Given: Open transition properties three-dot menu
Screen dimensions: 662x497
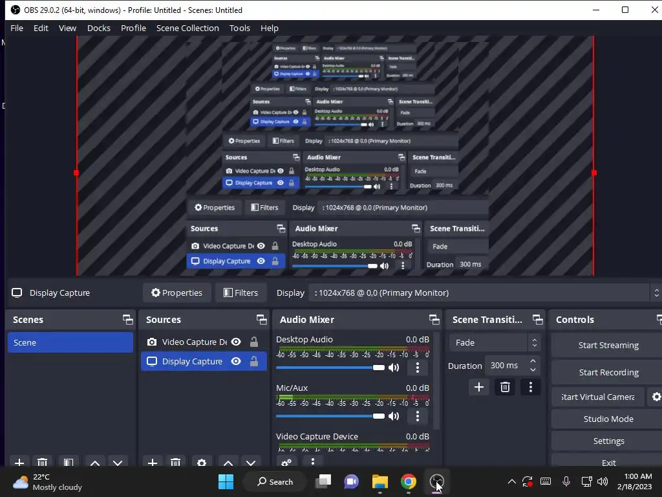Looking at the screenshot, I should pyautogui.click(x=531, y=387).
